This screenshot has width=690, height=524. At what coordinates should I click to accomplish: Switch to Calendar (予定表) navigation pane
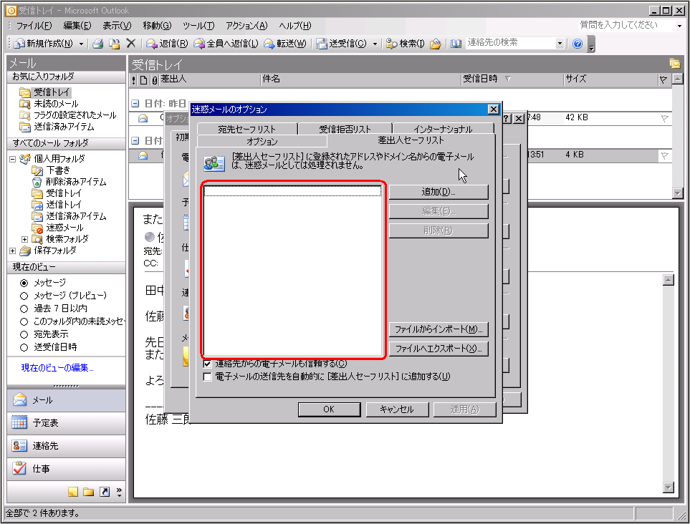[66, 423]
